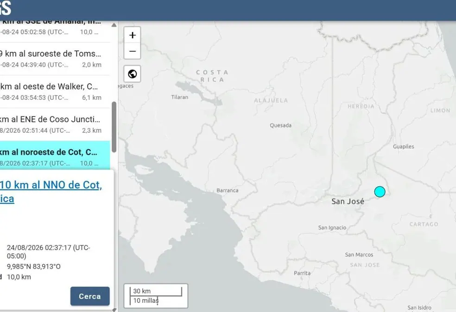
Task: Zoom in the map with plus button
Action: 133,35
